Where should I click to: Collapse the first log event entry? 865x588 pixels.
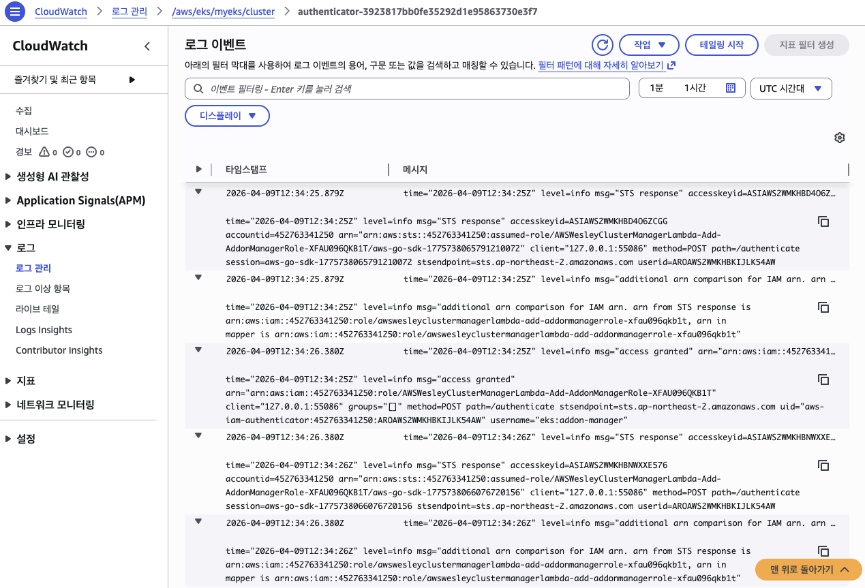(198, 191)
